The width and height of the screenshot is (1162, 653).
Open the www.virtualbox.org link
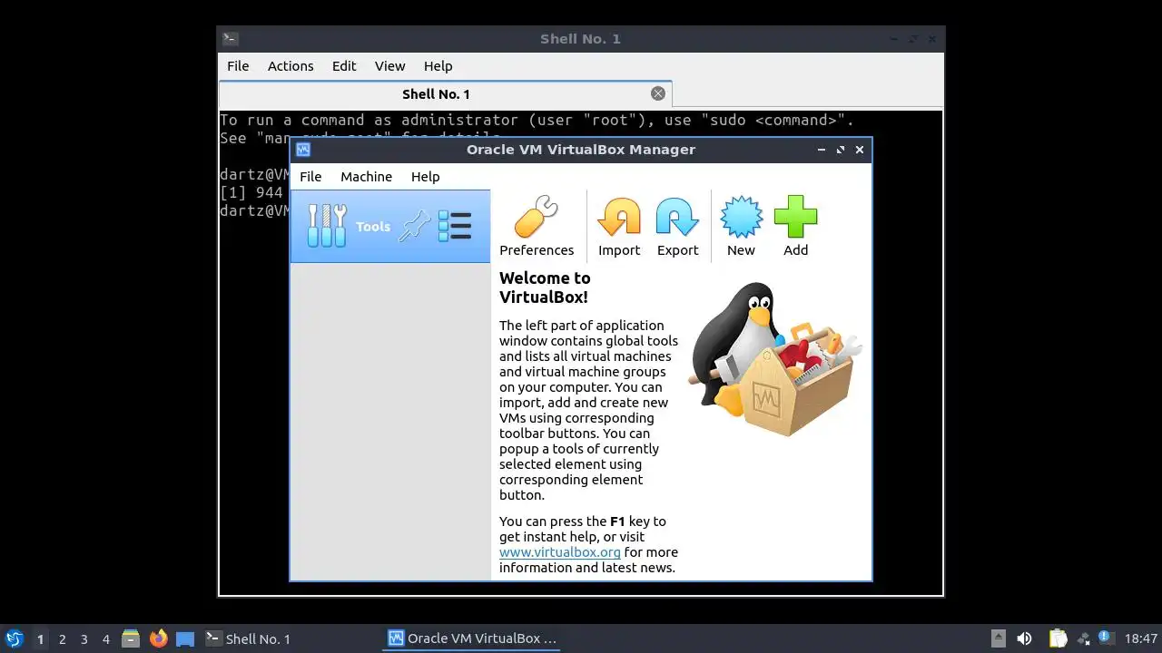pos(560,552)
